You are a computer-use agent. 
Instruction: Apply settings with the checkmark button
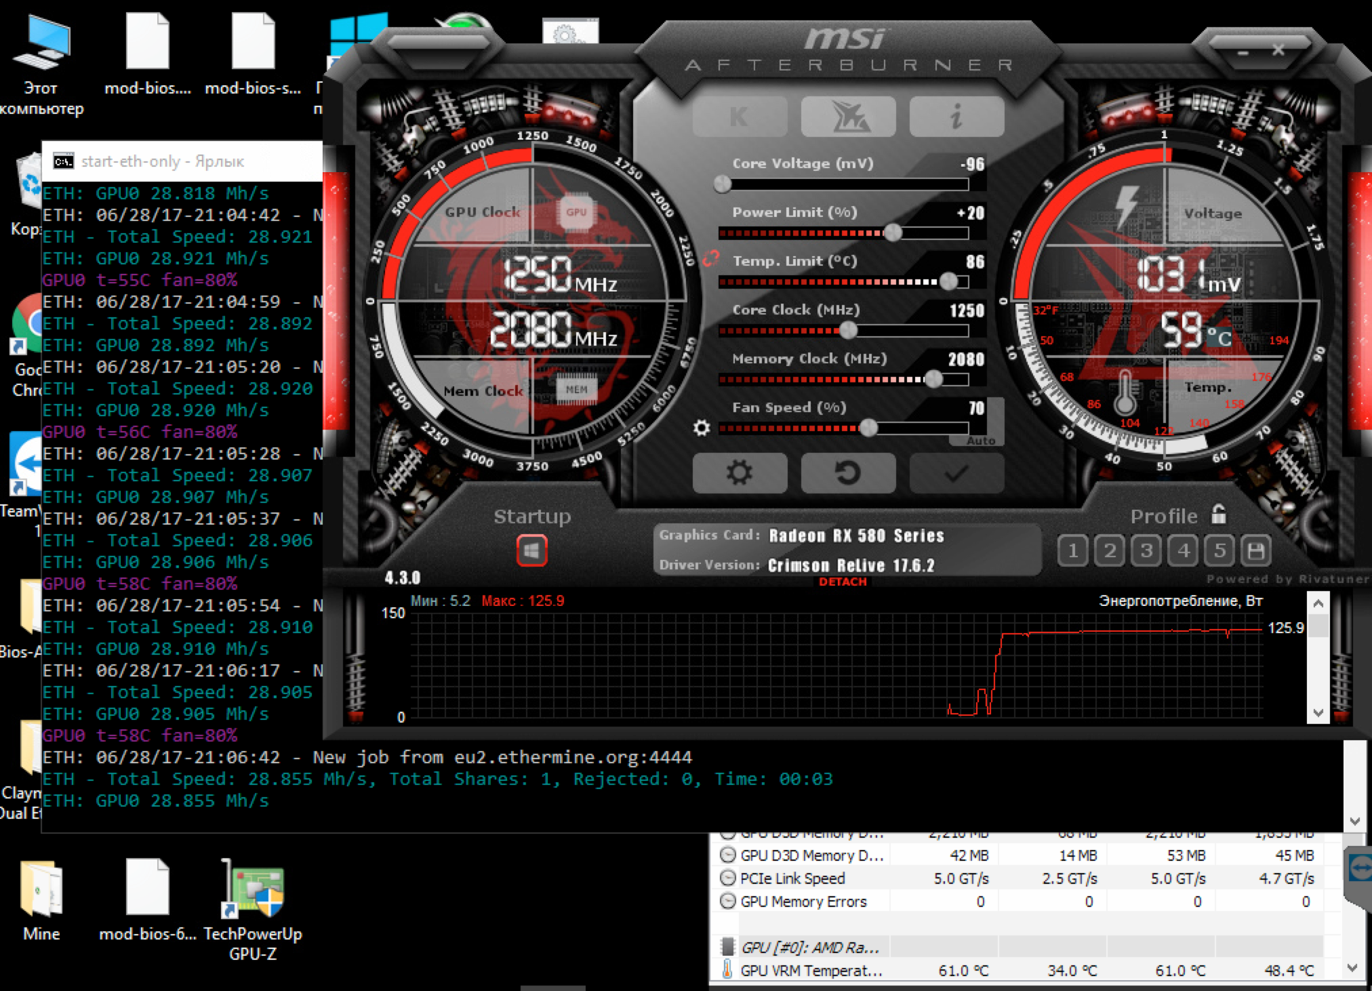pyautogui.click(x=956, y=472)
